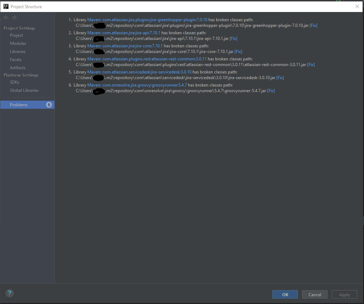
Task: Click the Cancel button
Action: pos(315,295)
